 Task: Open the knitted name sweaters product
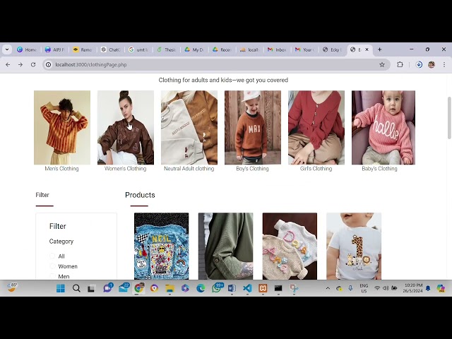pyautogui.click(x=290, y=246)
